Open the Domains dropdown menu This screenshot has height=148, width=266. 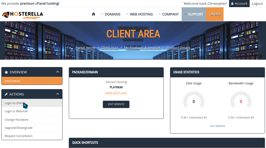coord(111,14)
